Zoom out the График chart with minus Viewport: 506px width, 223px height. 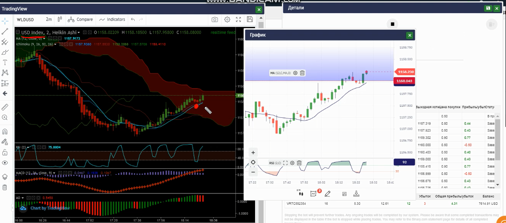[253, 172]
